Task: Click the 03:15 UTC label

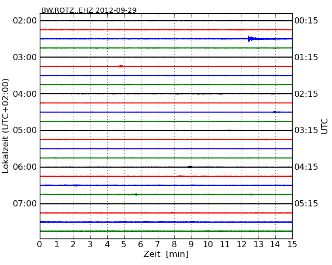Action: point(306,130)
